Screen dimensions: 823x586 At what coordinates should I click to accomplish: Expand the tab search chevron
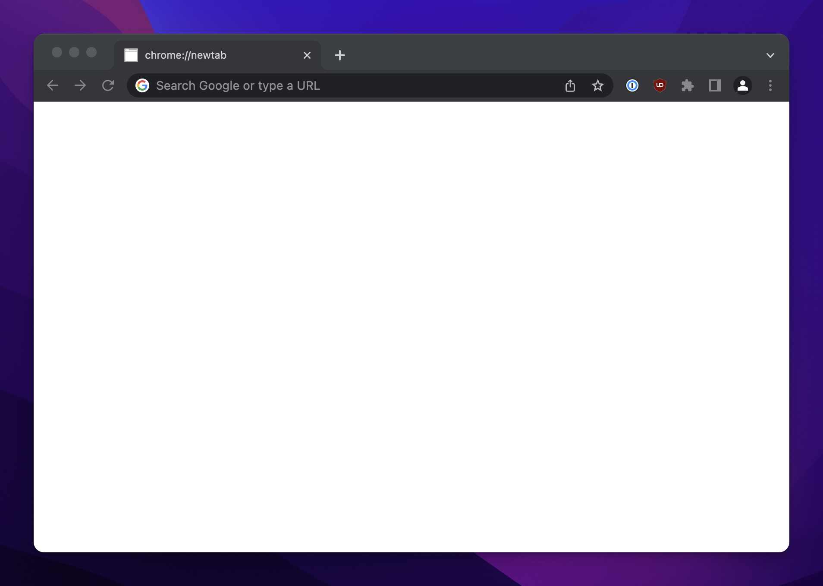point(770,55)
